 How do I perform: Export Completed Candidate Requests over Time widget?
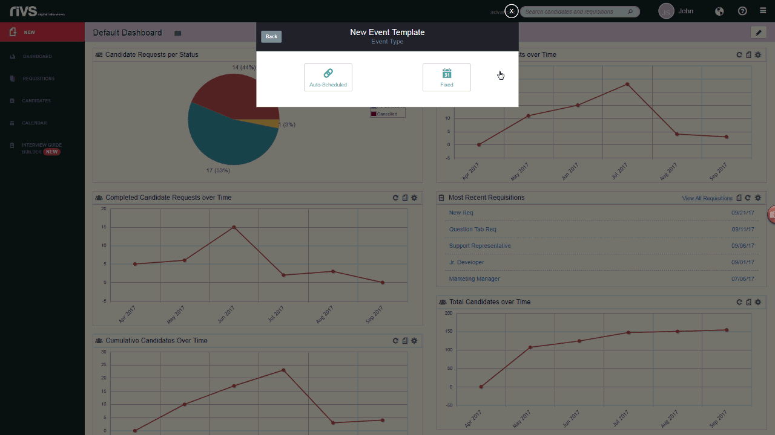405,198
